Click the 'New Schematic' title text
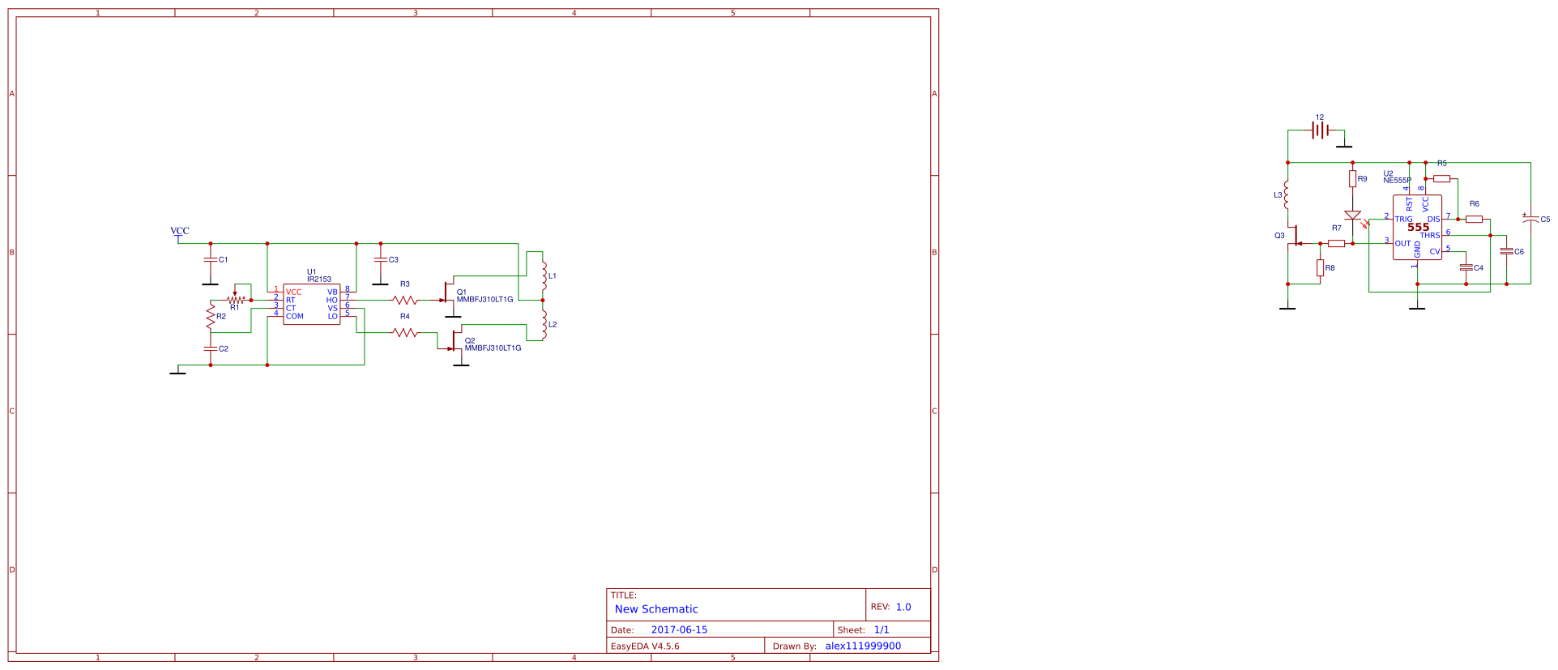Viewport: 1558px width, 670px height. [656, 609]
